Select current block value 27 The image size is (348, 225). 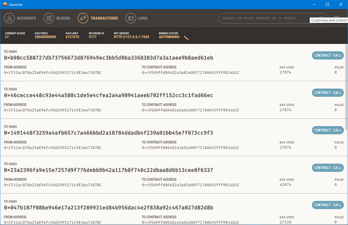pyautogui.click(x=7, y=37)
